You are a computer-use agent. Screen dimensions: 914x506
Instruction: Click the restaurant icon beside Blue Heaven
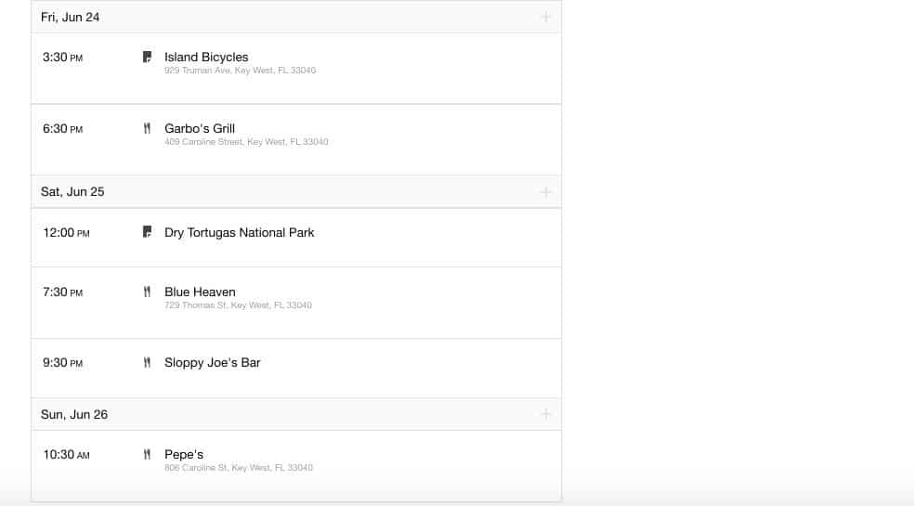(x=147, y=292)
